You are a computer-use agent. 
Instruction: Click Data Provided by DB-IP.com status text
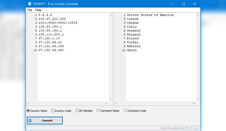[180, 128]
